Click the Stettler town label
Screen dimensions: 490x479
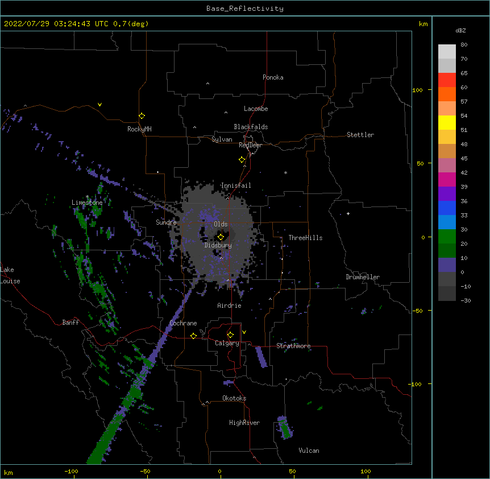[x=360, y=135]
